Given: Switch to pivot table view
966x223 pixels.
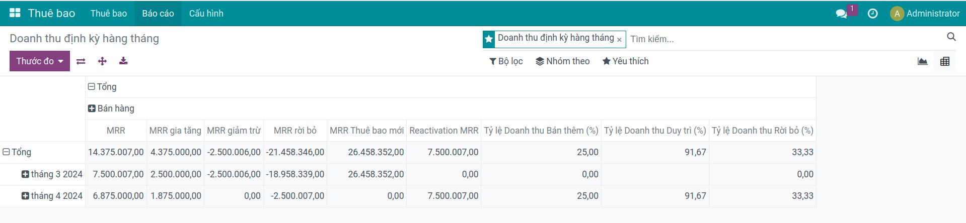Looking at the screenshot, I should click(945, 61).
